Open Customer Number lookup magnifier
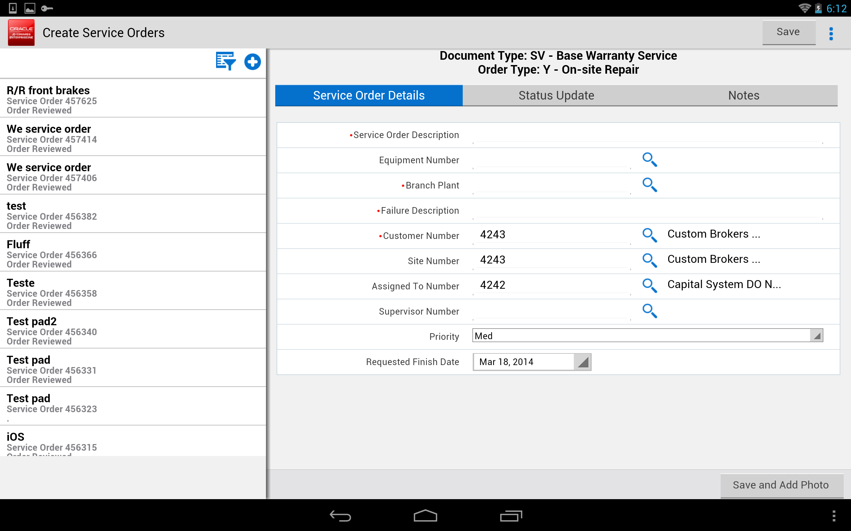Screen dimensions: 851x531 (649, 235)
